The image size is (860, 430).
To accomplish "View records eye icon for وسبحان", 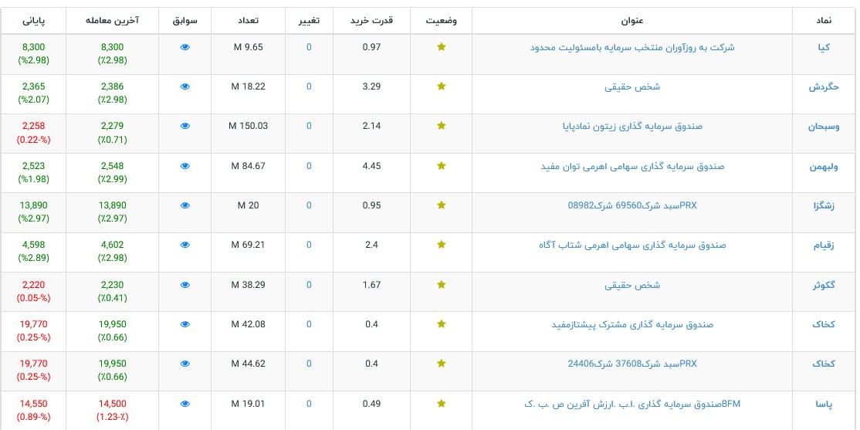I will click(185, 126).
